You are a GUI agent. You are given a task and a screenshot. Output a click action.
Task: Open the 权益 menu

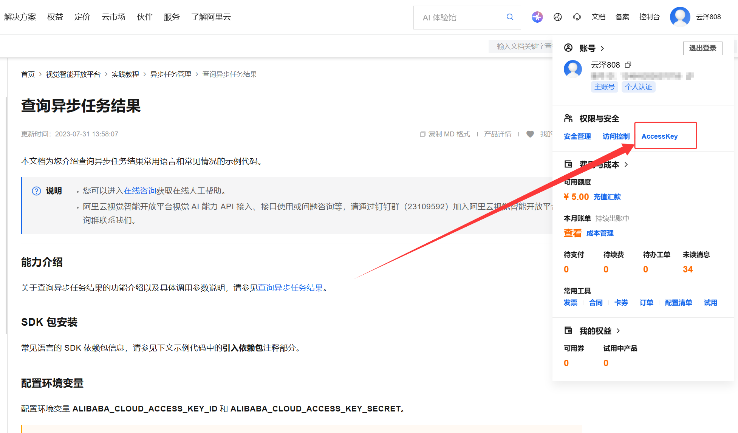(x=55, y=17)
